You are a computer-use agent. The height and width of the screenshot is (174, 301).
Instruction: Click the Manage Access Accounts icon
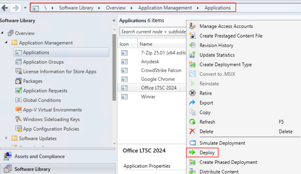point(193,26)
